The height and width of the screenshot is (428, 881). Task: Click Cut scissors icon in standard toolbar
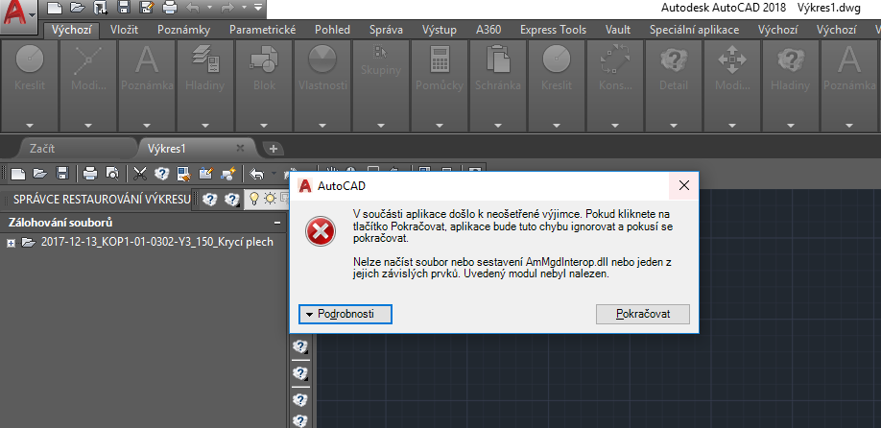(x=139, y=174)
